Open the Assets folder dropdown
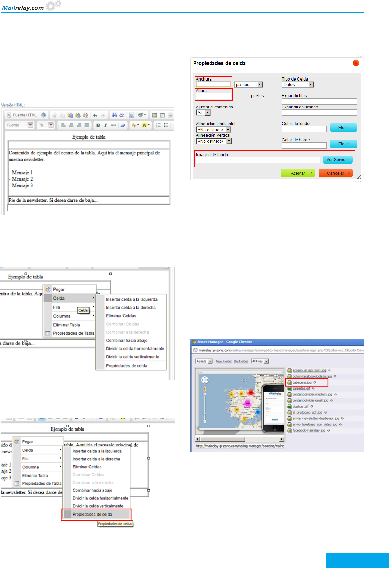This screenshot has width=389, height=568. (204, 361)
